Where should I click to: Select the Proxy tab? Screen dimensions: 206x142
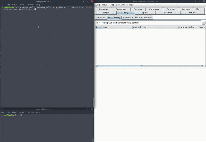pyautogui.click(x=125, y=13)
